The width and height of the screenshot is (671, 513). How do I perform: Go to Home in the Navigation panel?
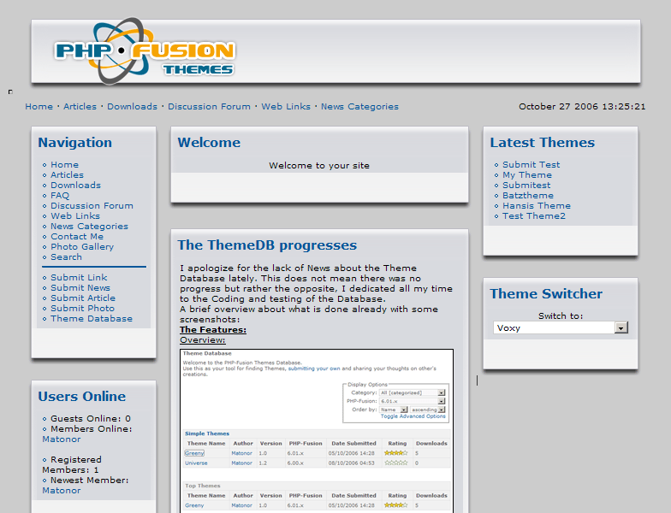click(x=65, y=164)
